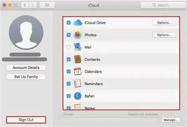Minimize window with yellow button
Image resolution: width=187 pixels, height=127 pixels.
10,5
